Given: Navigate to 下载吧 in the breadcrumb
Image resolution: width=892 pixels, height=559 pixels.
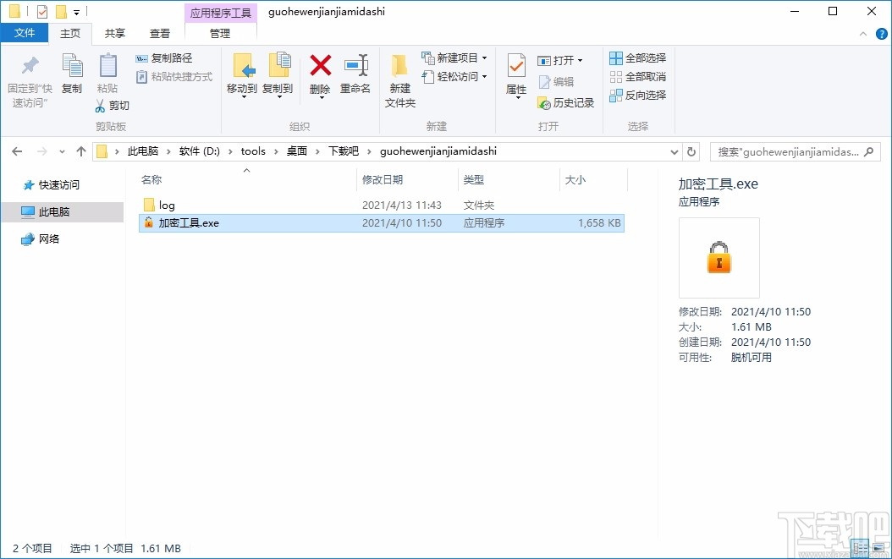Looking at the screenshot, I should pyautogui.click(x=343, y=151).
